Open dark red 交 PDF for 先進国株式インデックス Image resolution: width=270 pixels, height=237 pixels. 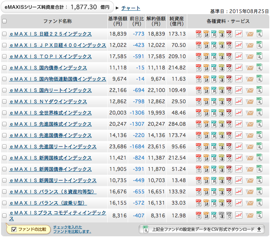229,124
